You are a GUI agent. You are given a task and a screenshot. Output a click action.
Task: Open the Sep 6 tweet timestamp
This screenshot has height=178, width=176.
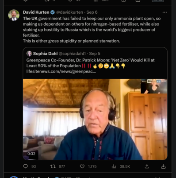(x=92, y=12)
